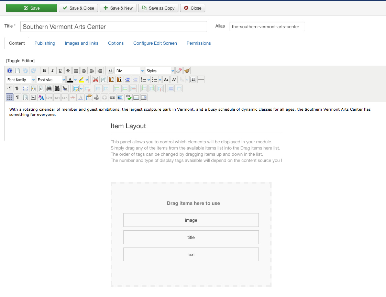Toggle italic formatting
Image resolution: width=386 pixels, height=297 pixels.
52,71
